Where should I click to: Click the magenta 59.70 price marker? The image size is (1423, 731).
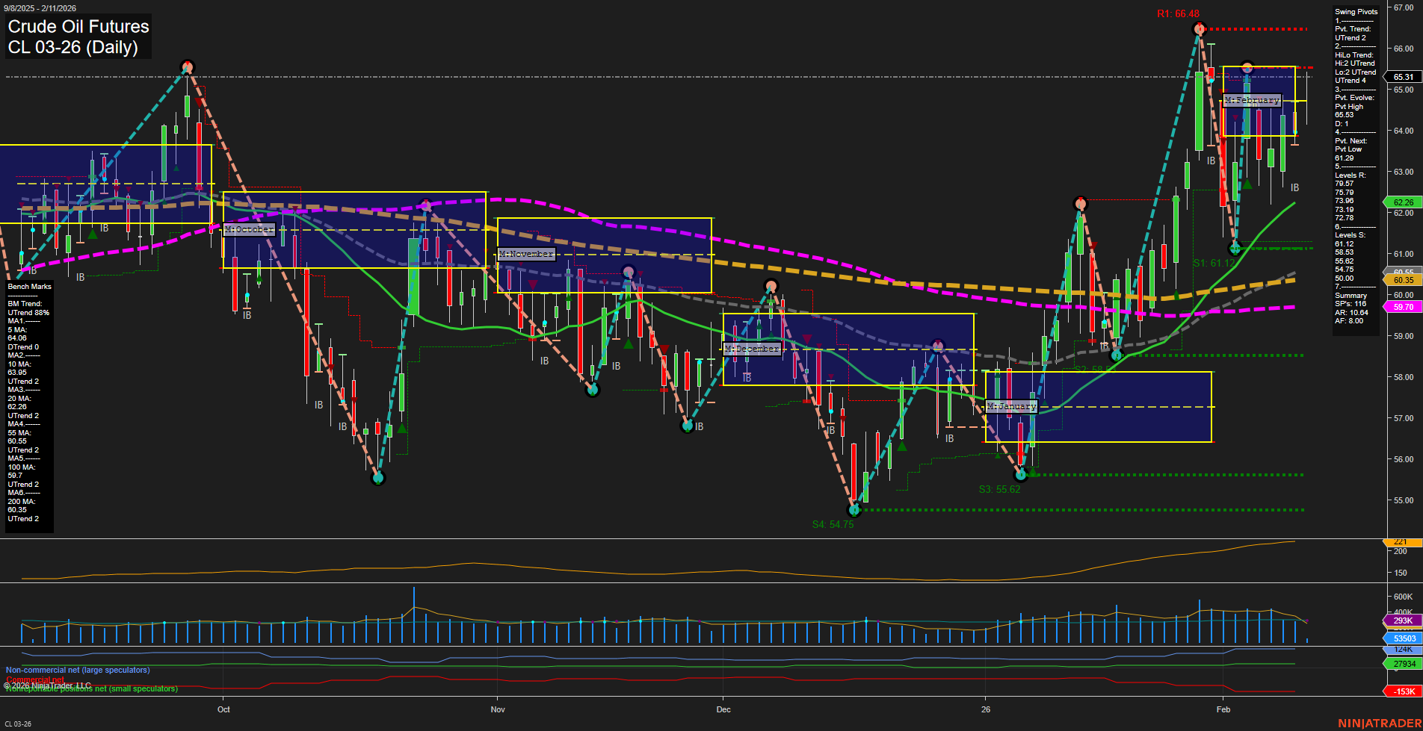1403,307
